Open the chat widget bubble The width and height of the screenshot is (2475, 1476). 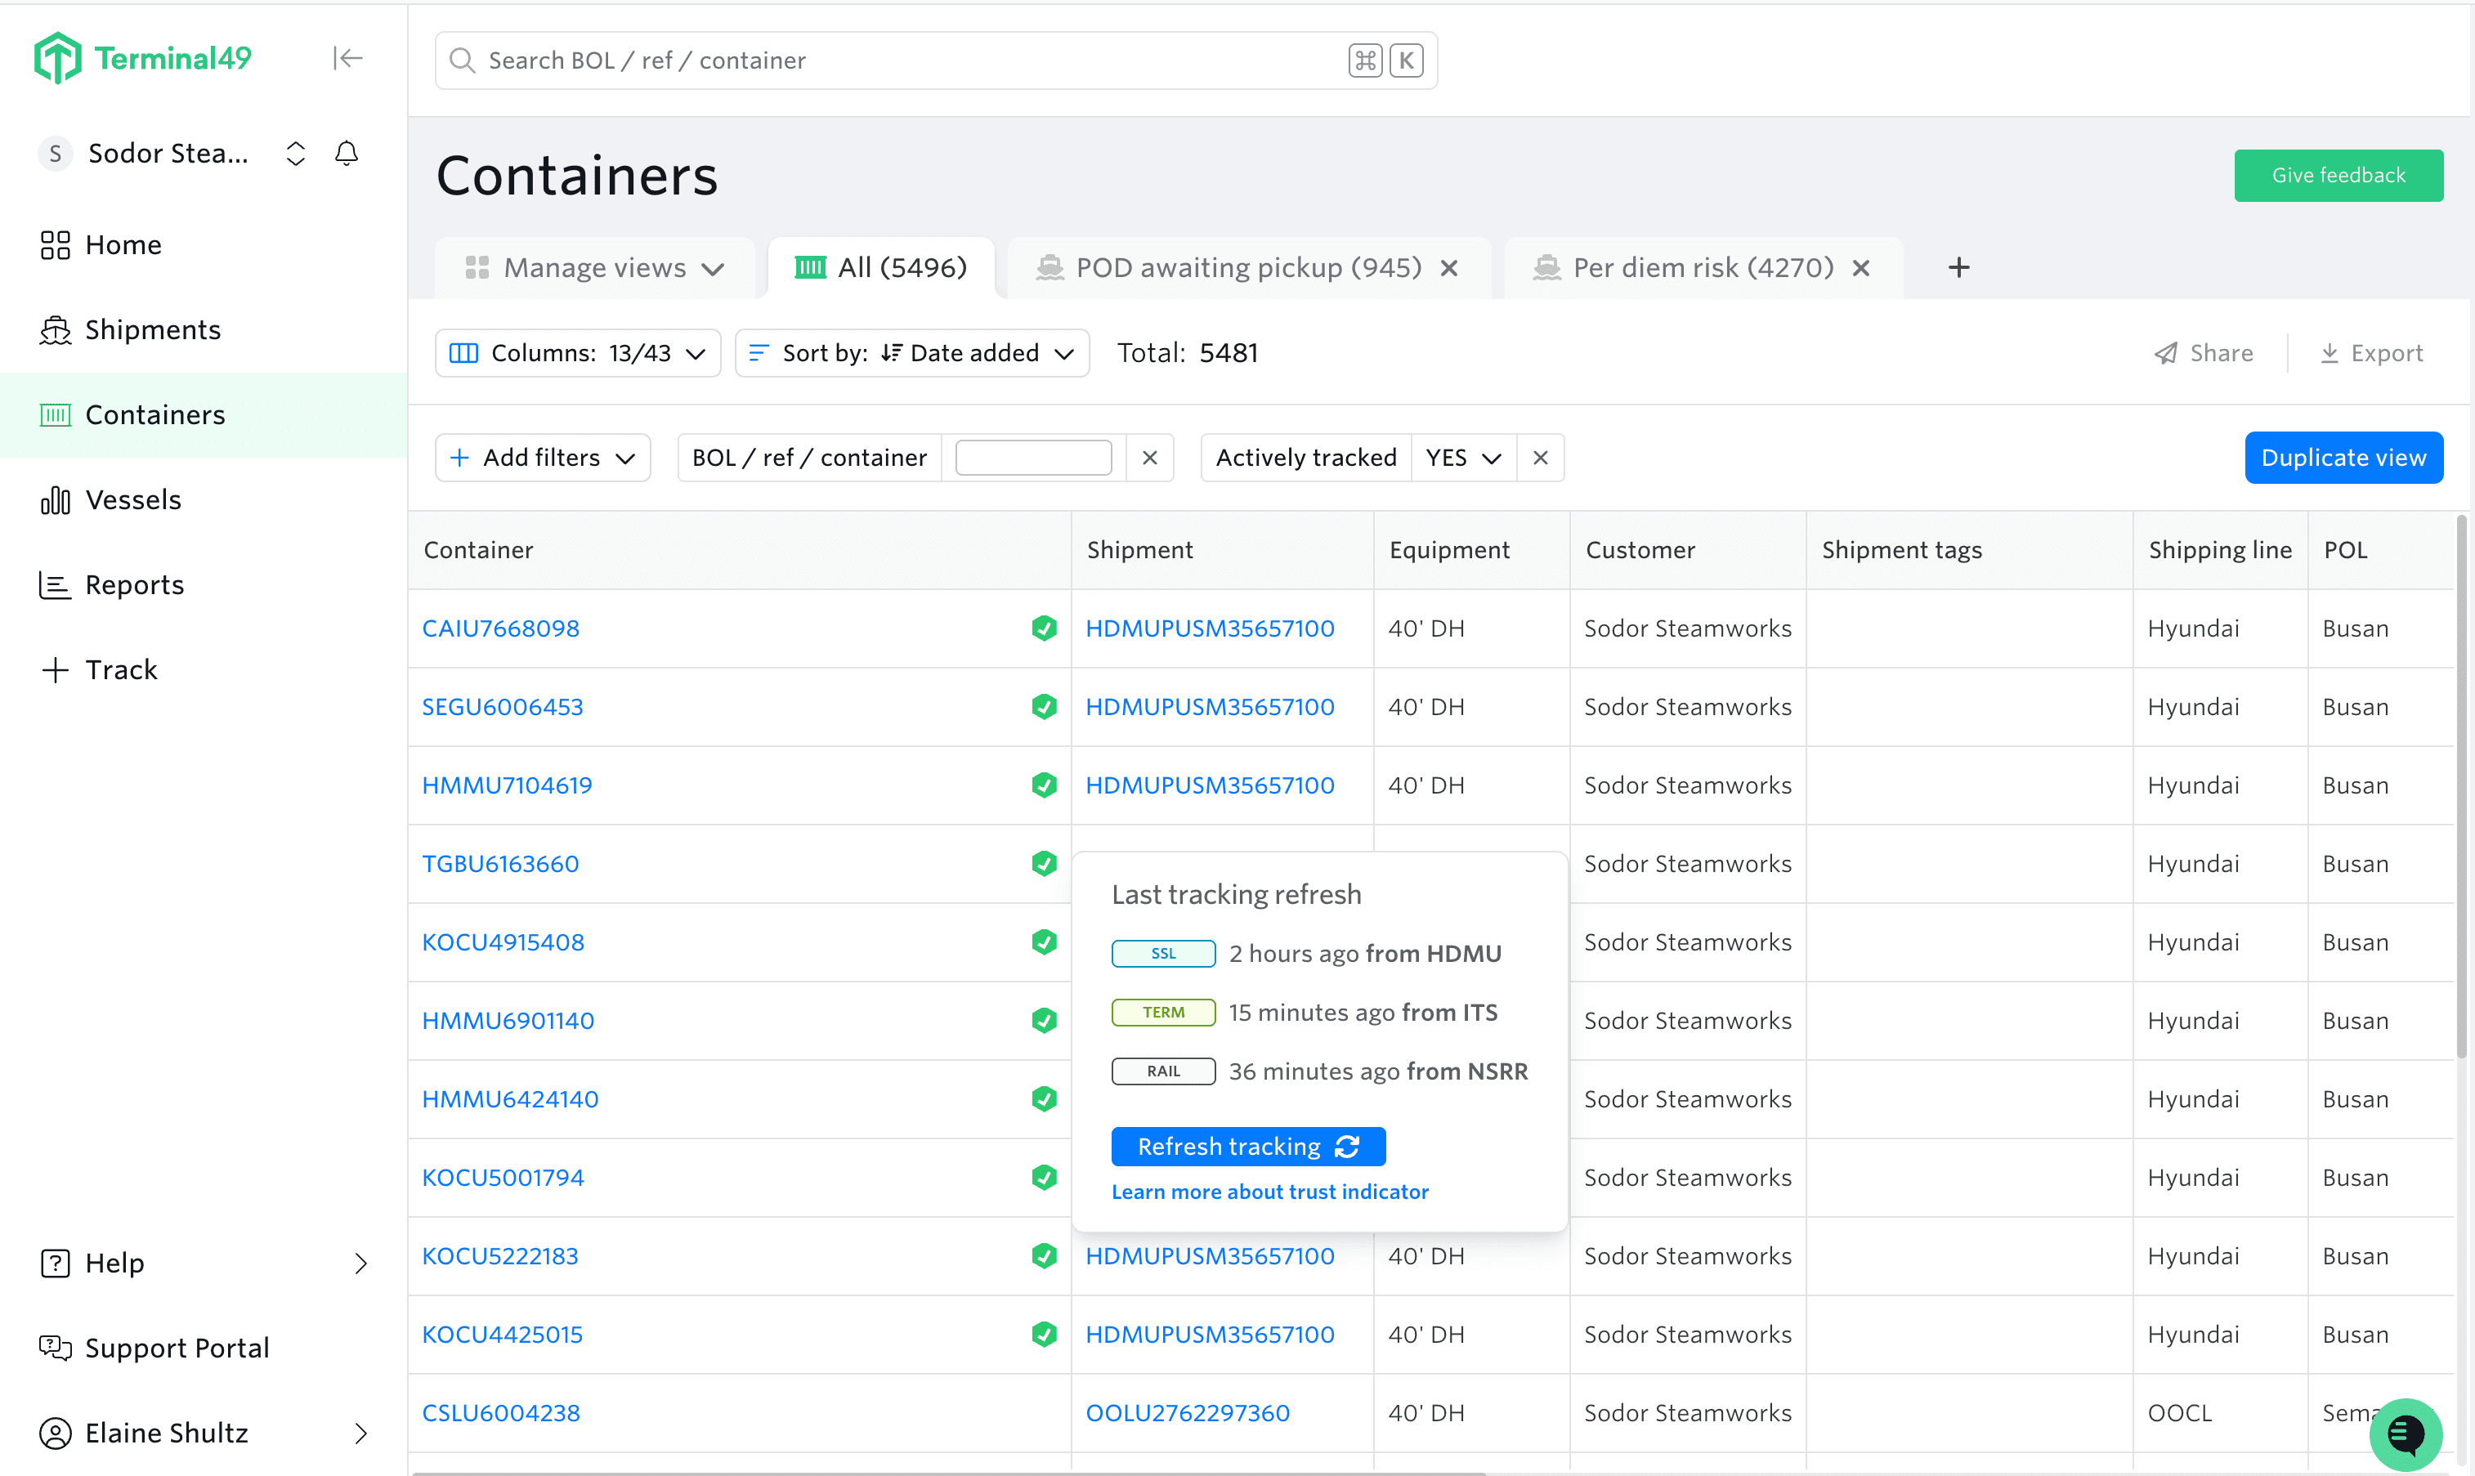2406,1434
